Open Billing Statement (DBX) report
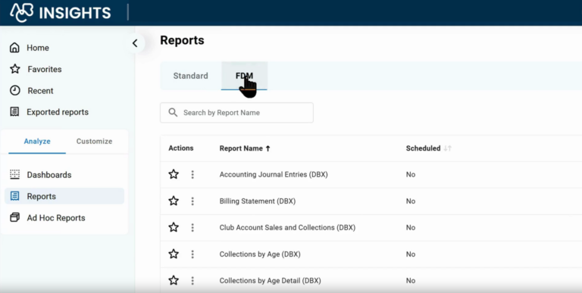This screenshot has width=582, height=293. tap(257, 201)
